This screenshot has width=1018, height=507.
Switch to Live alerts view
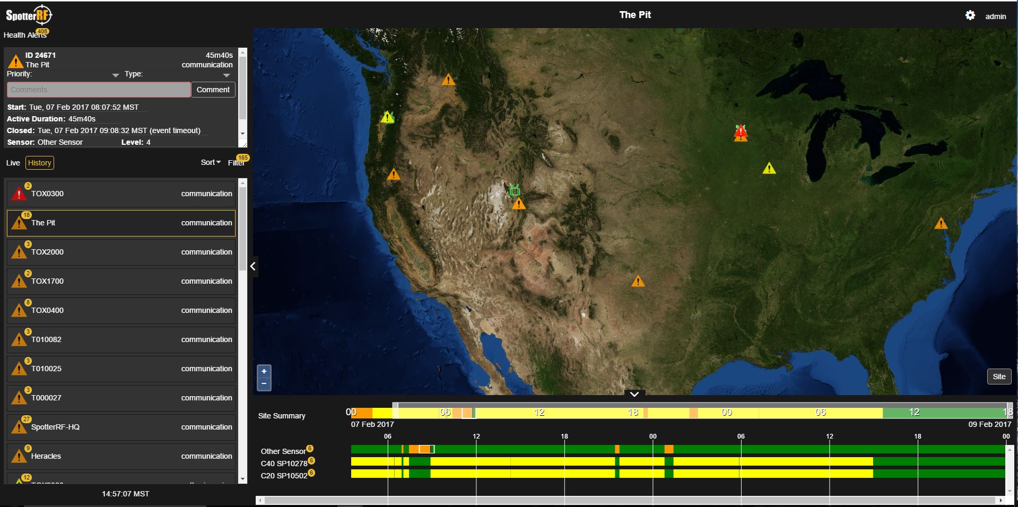click(13, 163)
